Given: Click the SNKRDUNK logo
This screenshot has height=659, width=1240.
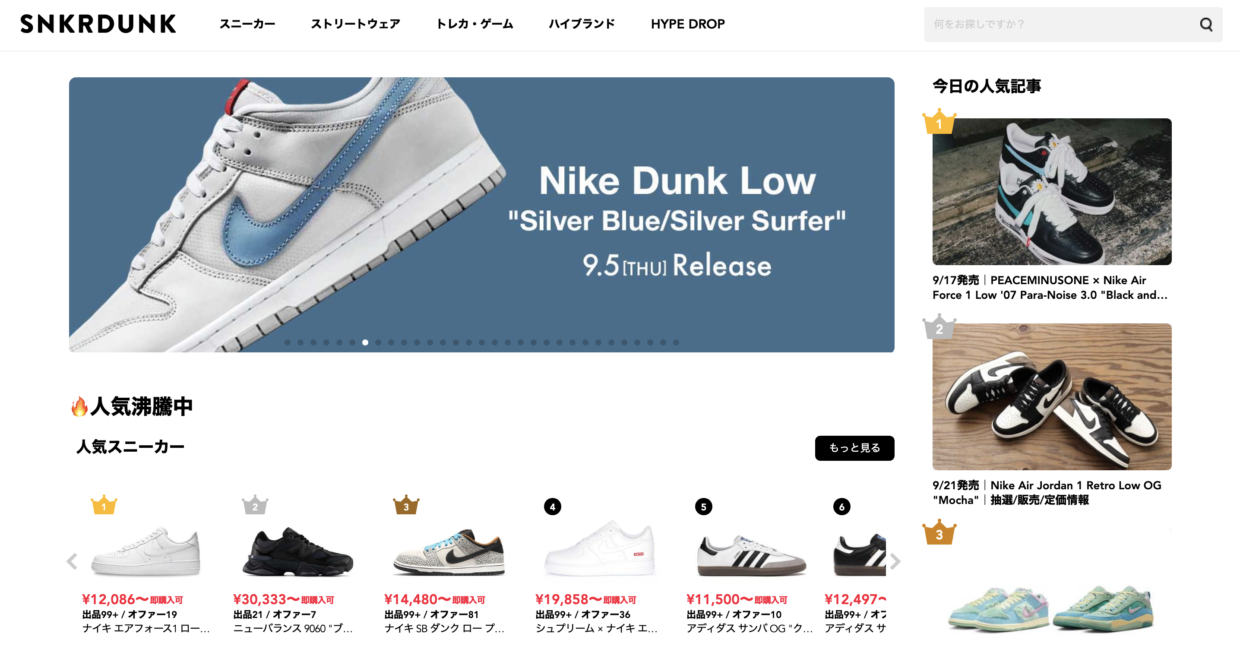Looking at the screenshot, I should [98, 24].
